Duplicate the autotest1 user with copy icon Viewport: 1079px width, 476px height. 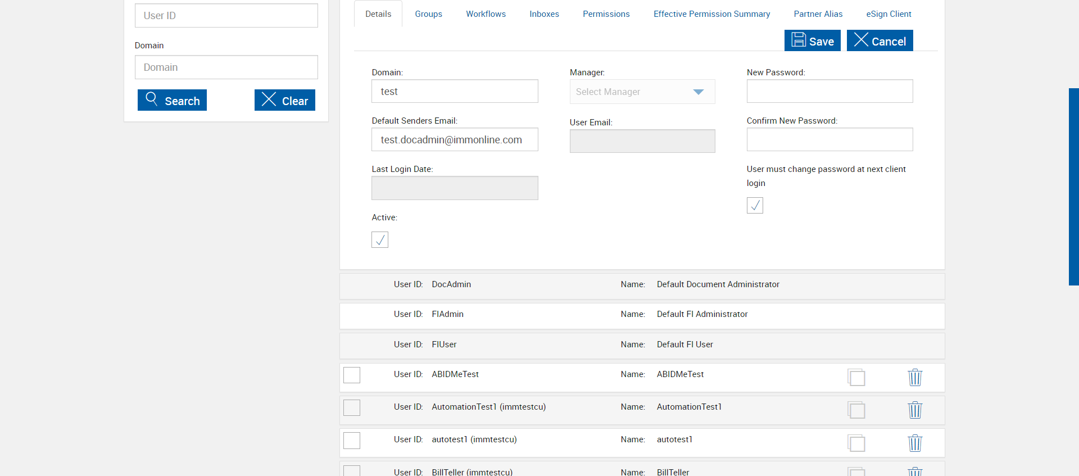(x=856, y=443)
